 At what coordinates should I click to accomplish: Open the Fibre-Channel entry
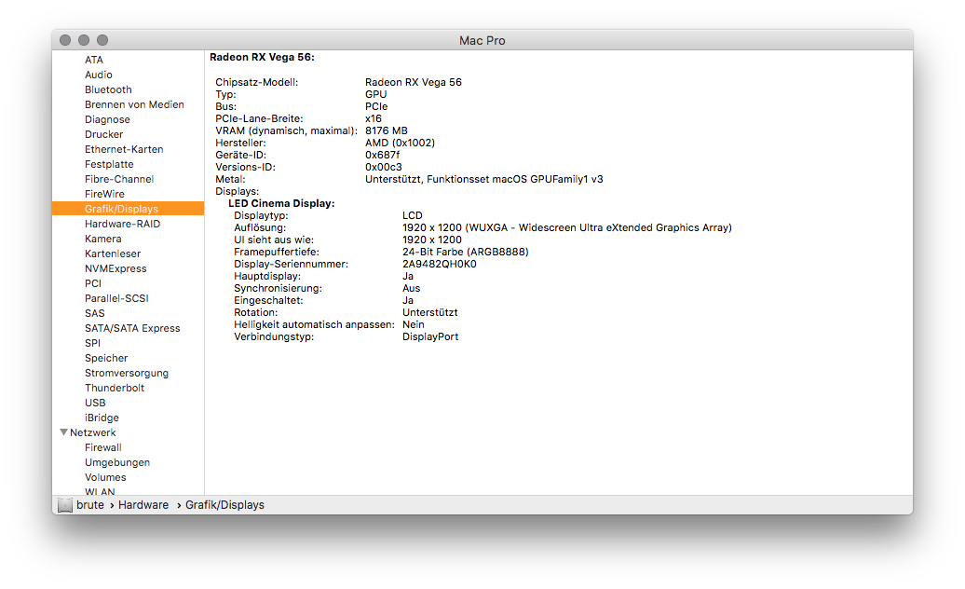pyautogui.click(x=119, y=179)
